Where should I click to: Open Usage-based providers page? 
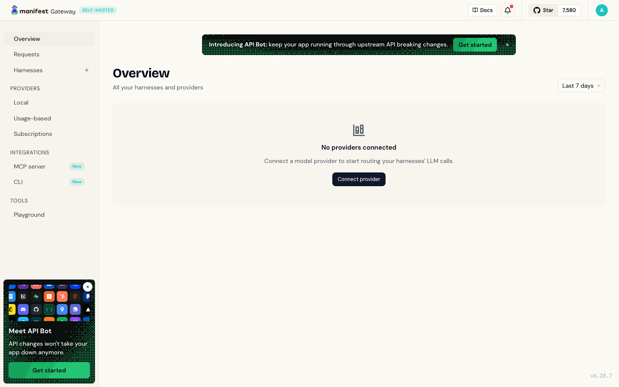(x=49, y=118)
